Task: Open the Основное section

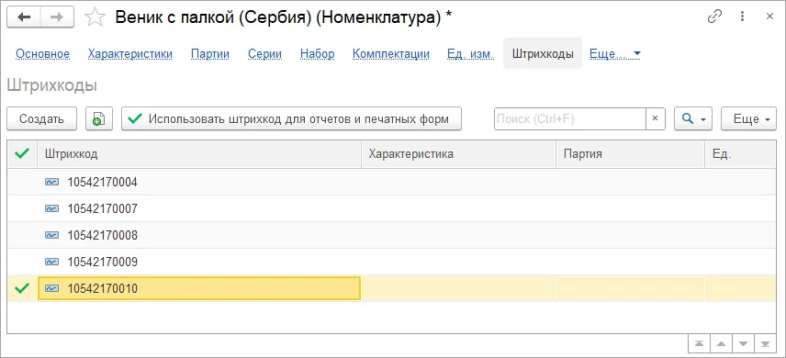Action: [x=42, y=53]
